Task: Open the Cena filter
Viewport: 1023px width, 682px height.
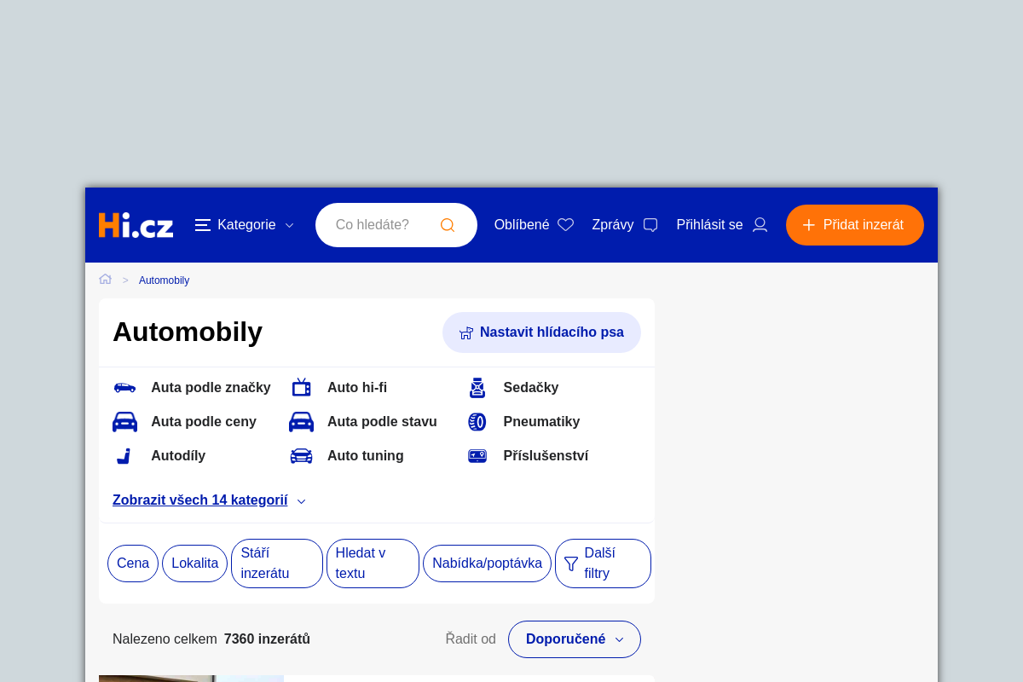Action: 133,564
